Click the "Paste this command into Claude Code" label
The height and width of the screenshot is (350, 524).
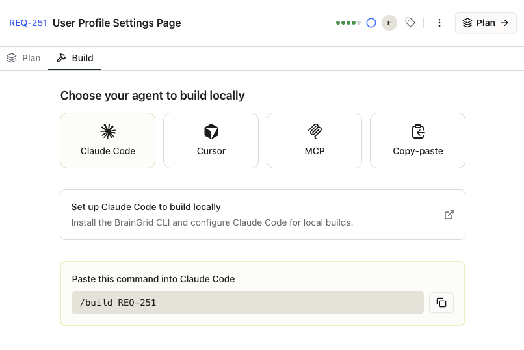pyautogui.click(x=153, y=279)
